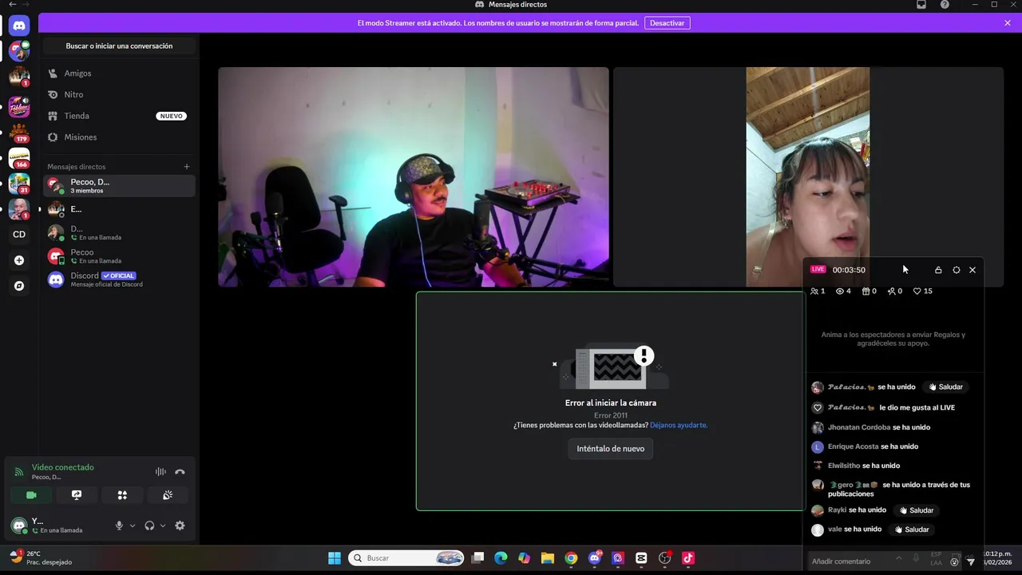Close the LIVE overlay panel
The height and width of the screenshot is (575, 1022).
(972, 270)
